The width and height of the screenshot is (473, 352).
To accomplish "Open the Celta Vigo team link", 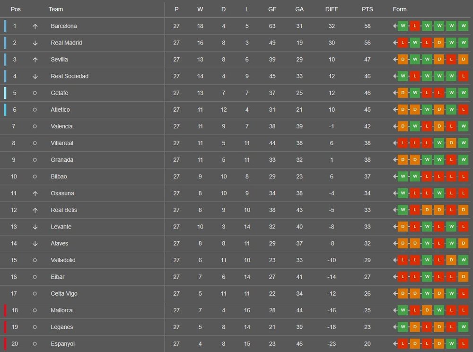I will point(64,294).
